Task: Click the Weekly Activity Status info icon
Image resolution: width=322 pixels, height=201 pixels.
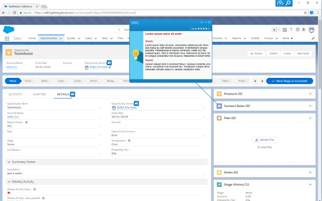Action: (x=35, y=189)
